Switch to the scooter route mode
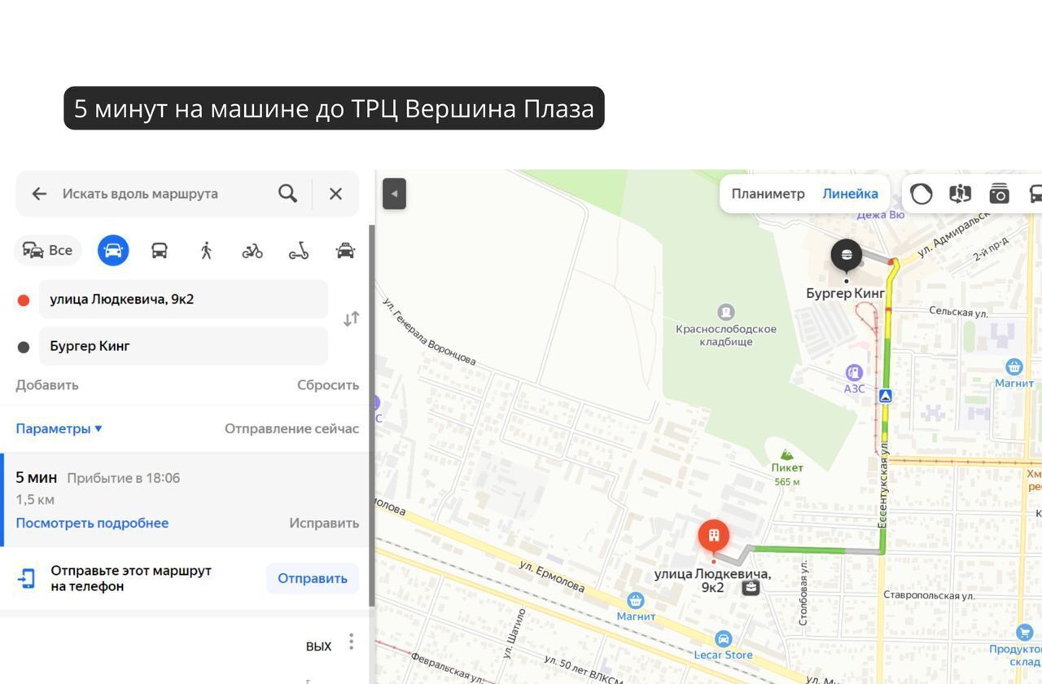This screenshot has width=1042, height=684. [x=299, y=251]
